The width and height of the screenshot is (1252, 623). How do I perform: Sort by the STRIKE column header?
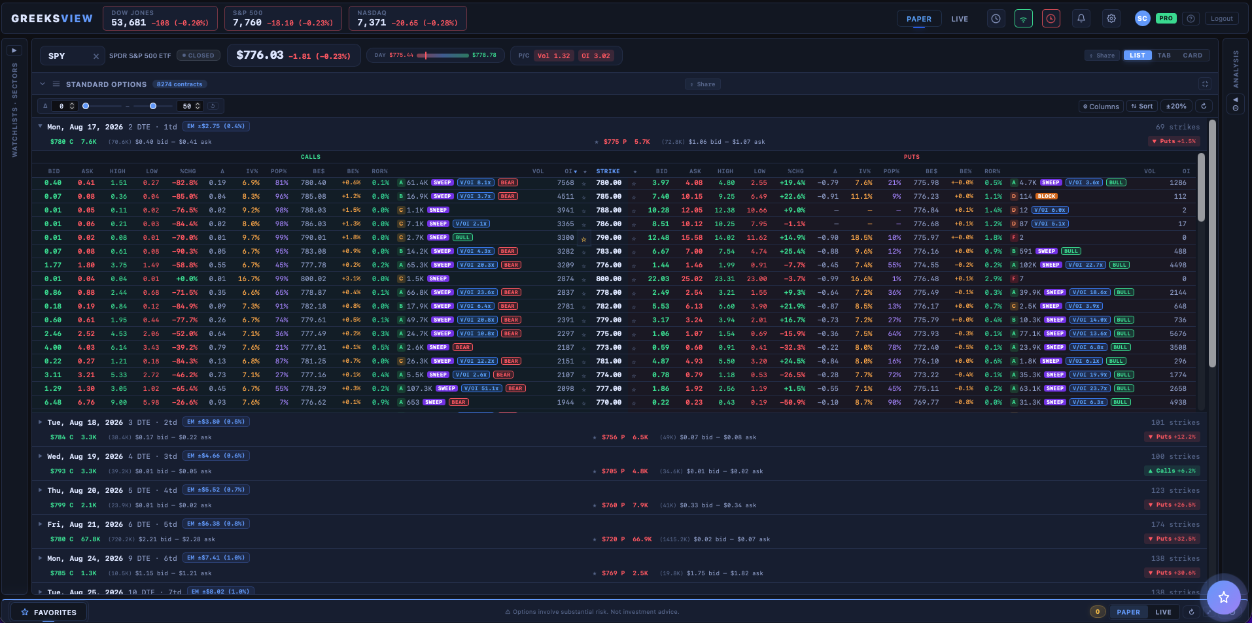pos(608,171)
